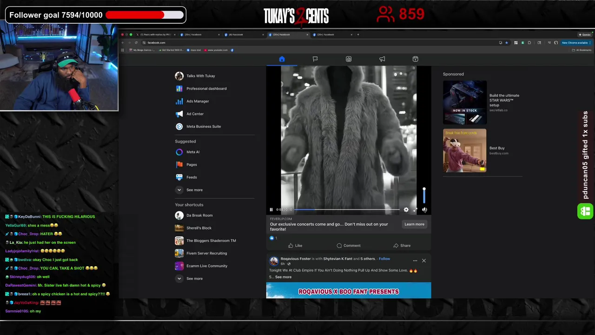Click the Feeds icon in sidebar
This screenshot has width=595, height=335.
pyautogui.click(x=179, y=177)
